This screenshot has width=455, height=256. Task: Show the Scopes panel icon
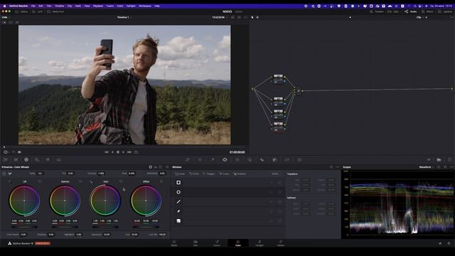coord(439,159)
